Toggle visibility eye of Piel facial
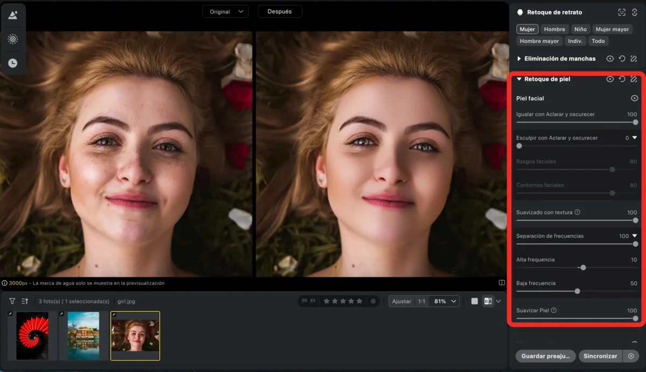Screen dimensions: 646x372 (635, 98)
